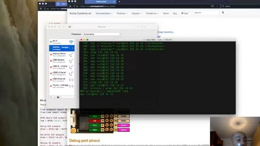The image size is (260, 146).
Task: Go forward in the Network preferences window
Action: tap(64, 27)
